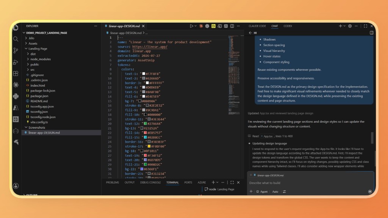This screenshot has width=388, height=218.
Task: Open the Source Control view
Action: (16, 50)
